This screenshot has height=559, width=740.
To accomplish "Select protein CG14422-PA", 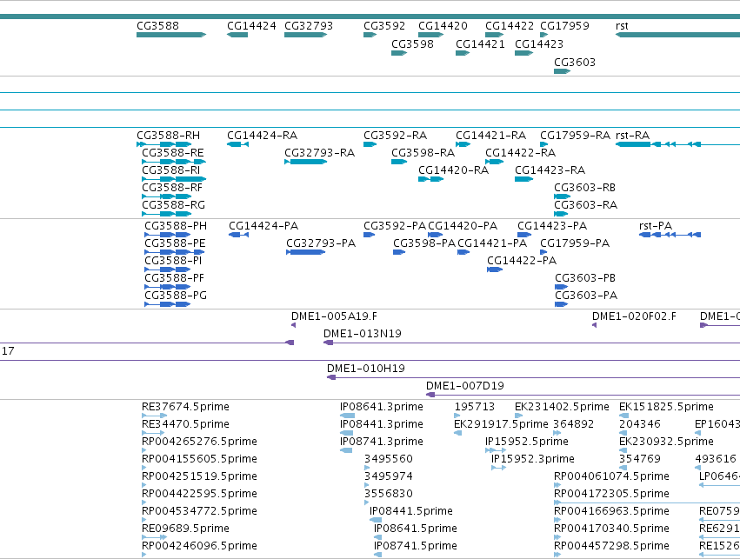I will (495, 270).
